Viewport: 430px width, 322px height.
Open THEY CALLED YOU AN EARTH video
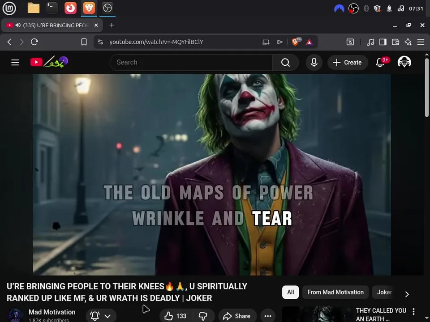(x=381, y=314)
